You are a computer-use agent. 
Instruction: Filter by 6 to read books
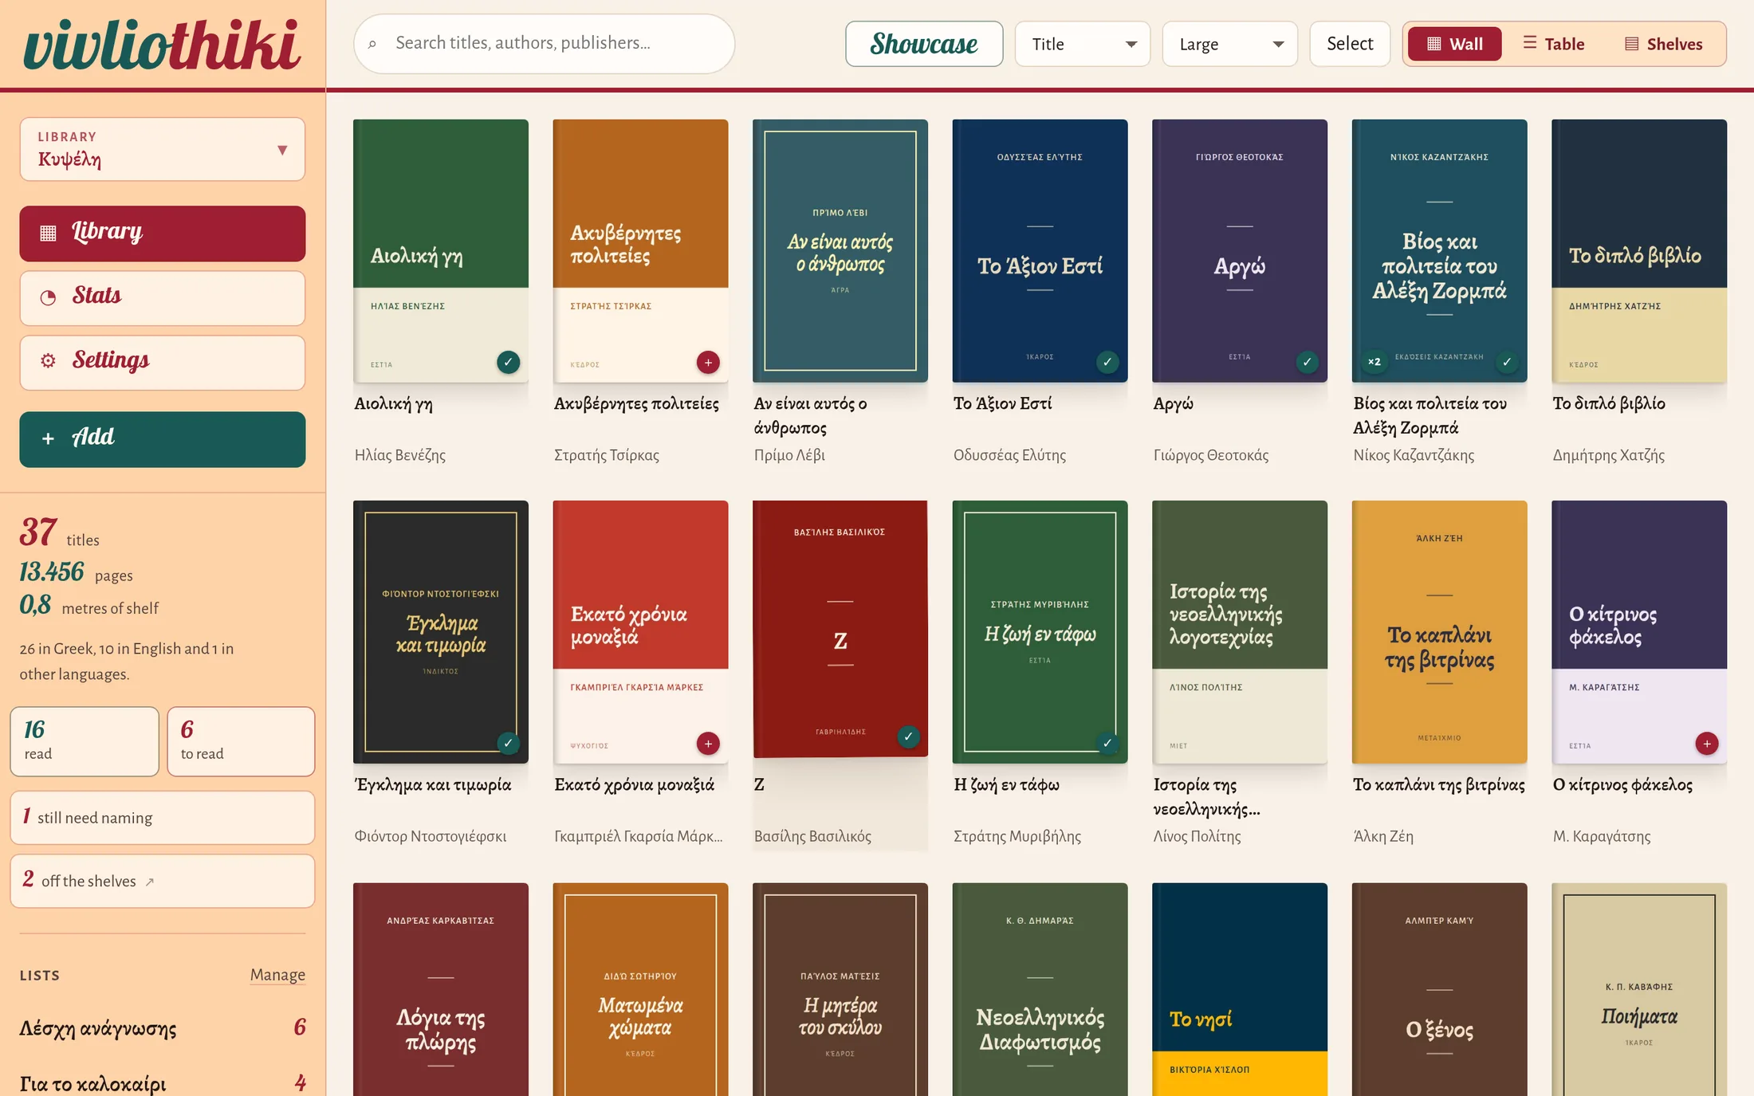241,741
